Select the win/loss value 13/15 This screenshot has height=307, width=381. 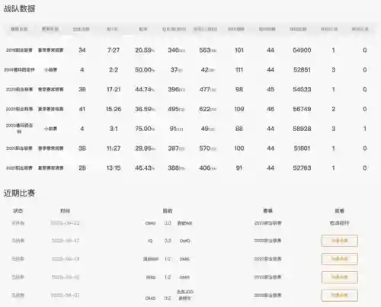coord(114,168)
